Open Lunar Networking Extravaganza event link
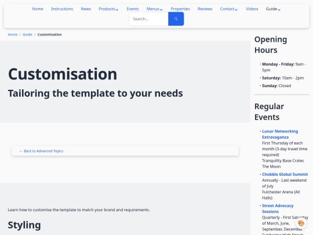 (x=280, y=134)
